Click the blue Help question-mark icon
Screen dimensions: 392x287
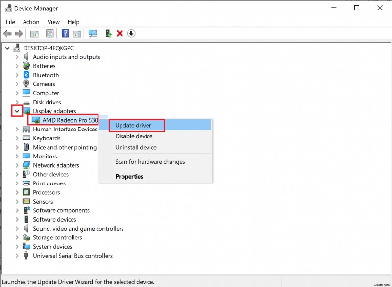point(65,33)
